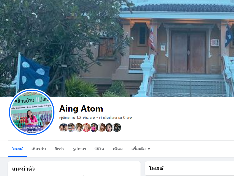Click the friend avatar wearing red glasses
The height and width of the screenshot is (176, 234).
click(x=87, y=128)
